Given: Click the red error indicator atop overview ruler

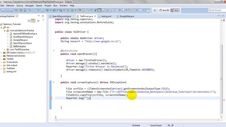Looking at the screenshot, I should [224, 20].
